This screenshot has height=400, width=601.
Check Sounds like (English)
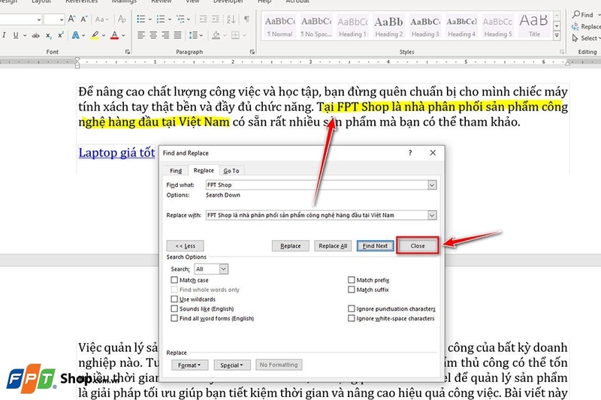pyautogui.click(x=174, y=308)
